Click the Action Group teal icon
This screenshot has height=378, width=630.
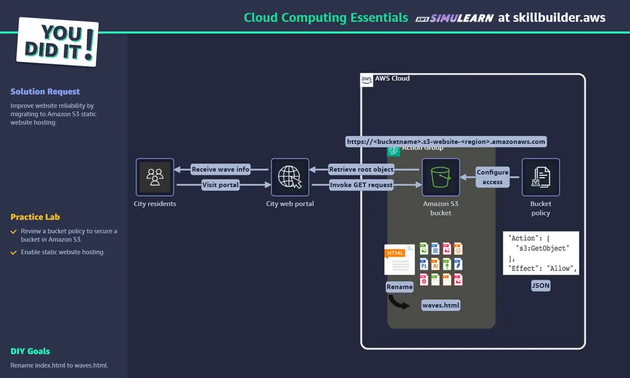pyautogui.click(x=393, y=151)
